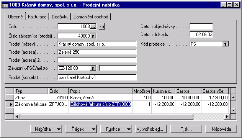The height and width of the screenshot is (138, 242).
Task: Click the Prodat (název) field
Action: coord(97,44)
